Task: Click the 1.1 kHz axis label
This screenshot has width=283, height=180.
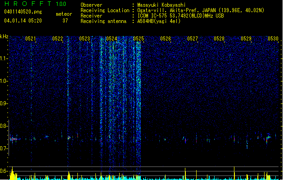Action: (x=4, y=58)
